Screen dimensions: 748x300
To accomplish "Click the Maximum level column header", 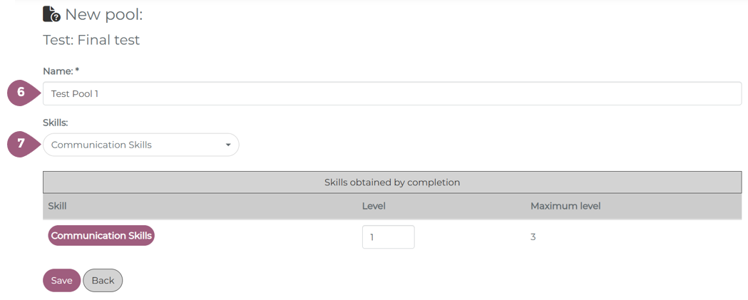I will [565, 206].
